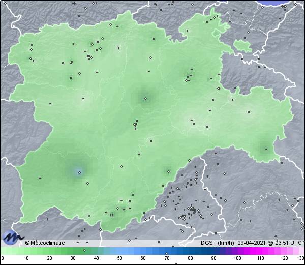Screen dimensions: 305x265
Task: Click the scale label 40
Action: (96, 258)
